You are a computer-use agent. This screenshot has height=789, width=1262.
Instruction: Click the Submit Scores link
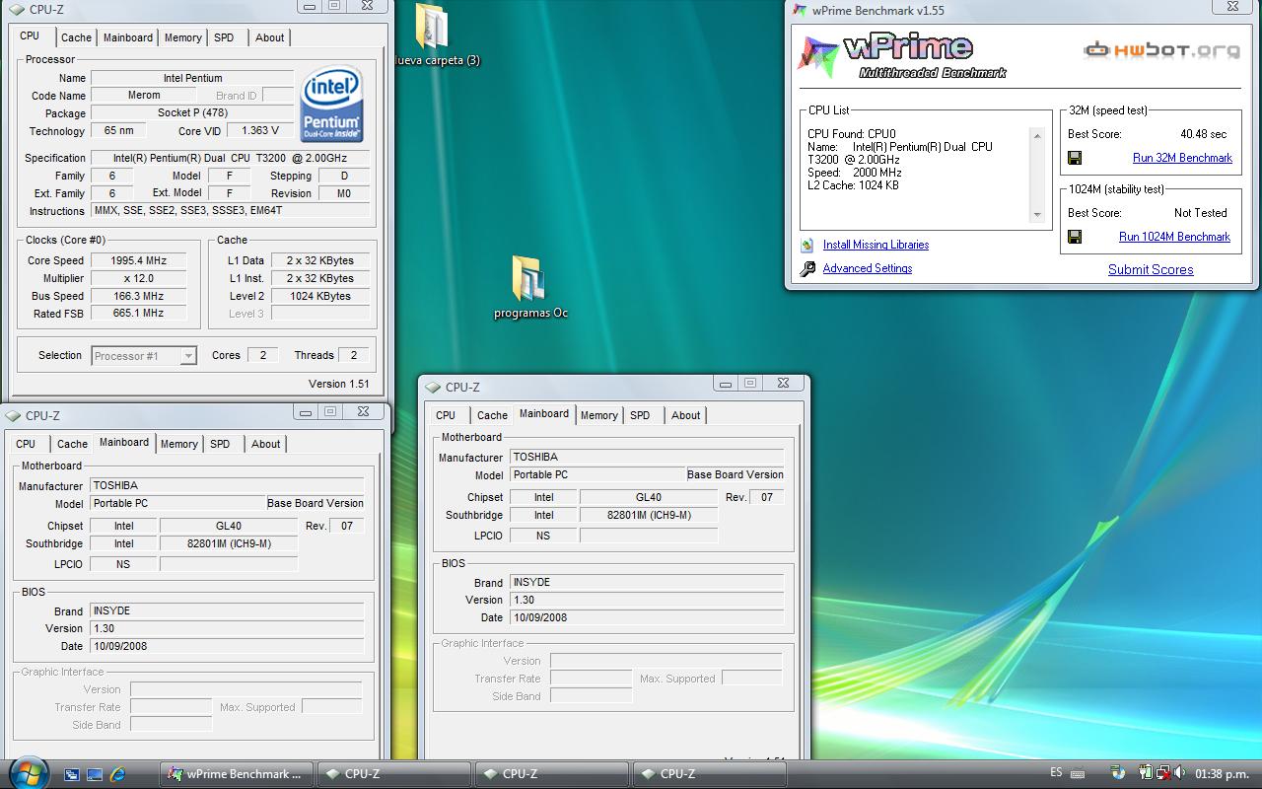click(x=1151, y=269)
